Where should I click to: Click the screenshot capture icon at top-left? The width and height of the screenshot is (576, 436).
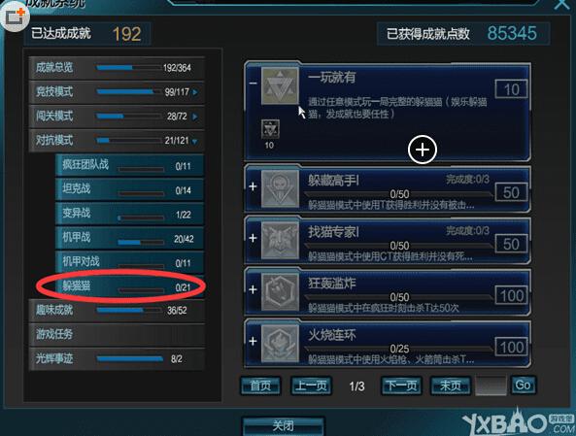pyautogui.click(x=16, y=17)
